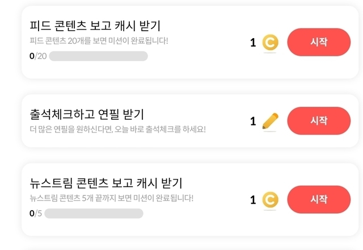Viewport: 363px width, 250px height.
Task: Click the pencil reward icon for attendance check
Action: [271, 121]
